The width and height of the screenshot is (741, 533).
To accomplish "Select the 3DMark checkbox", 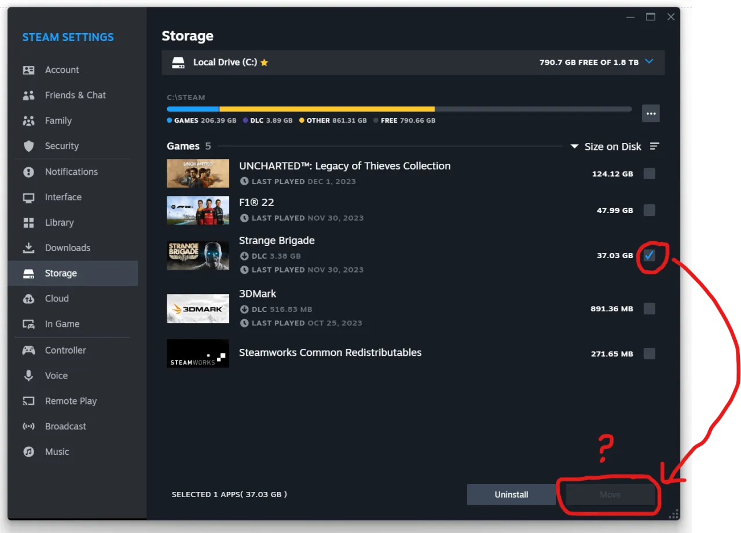I will 649,308.
